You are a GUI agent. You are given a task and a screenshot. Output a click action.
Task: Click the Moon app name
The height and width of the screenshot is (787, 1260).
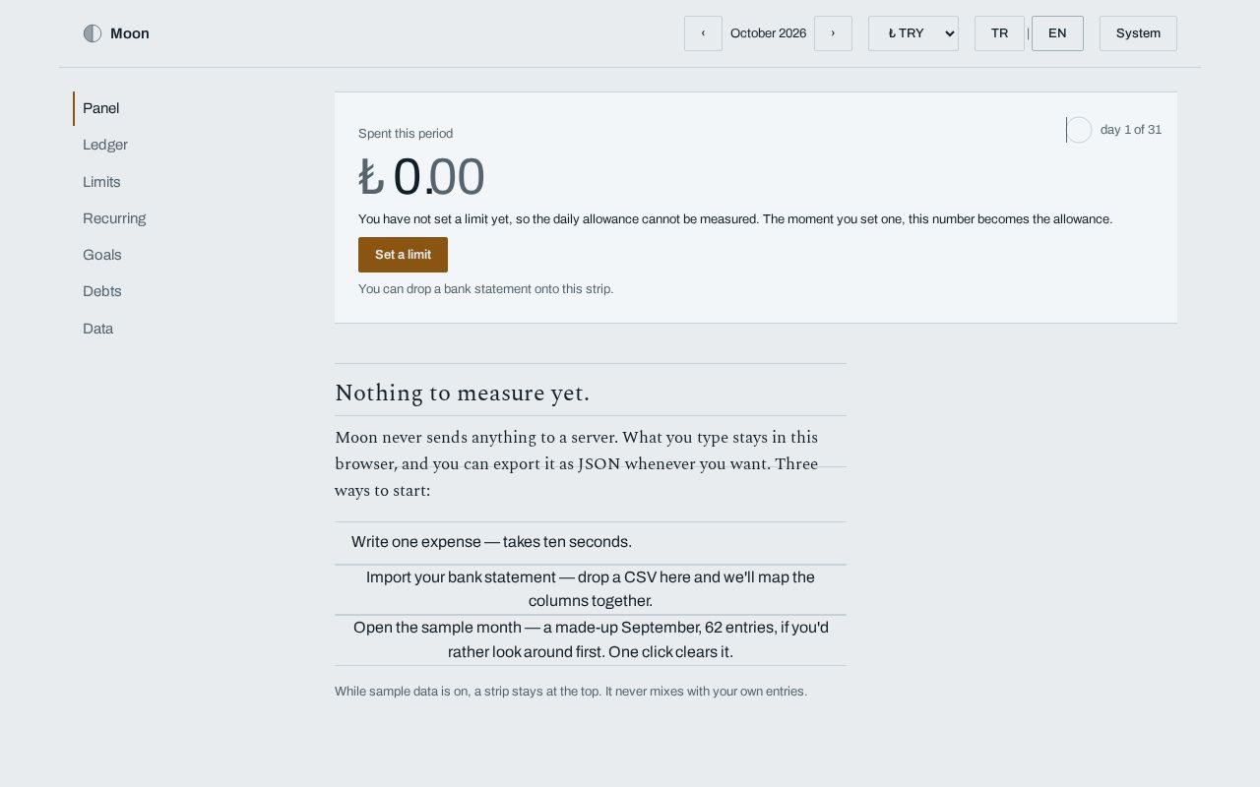point(130,33)
